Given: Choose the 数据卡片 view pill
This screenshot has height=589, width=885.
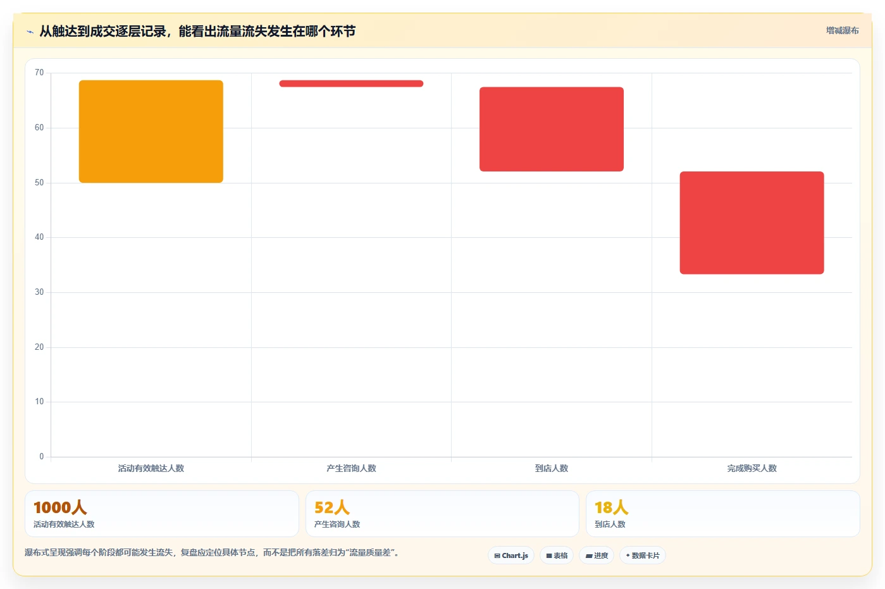Looking at the screenshot, I should pyautogui.click(x=643, y=555).
